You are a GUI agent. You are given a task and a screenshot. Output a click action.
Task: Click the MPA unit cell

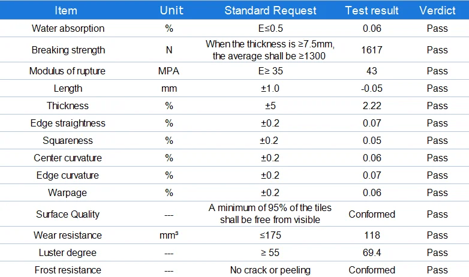[169, 71]
